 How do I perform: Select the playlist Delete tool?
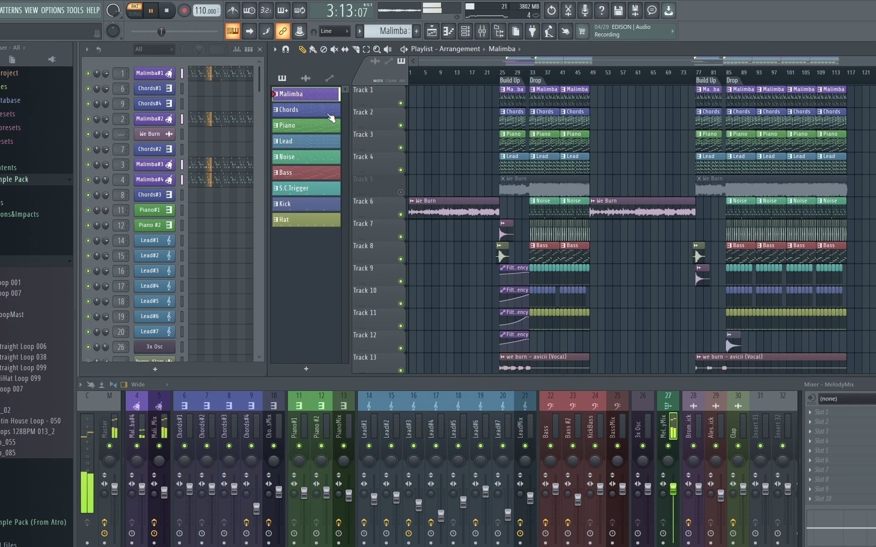[323, 49]
